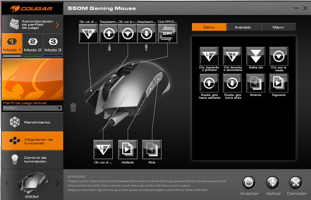
Task: Open the Avanzado tab
Action: tap(243, 27)
